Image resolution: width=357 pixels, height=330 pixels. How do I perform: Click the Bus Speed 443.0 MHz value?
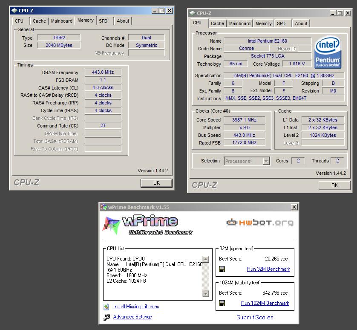(x=244, y=135)
